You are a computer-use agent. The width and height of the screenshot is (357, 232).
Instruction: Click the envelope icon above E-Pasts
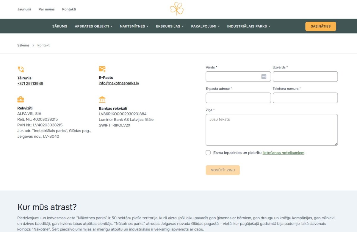pyautogui.click(x=102, y=69)
